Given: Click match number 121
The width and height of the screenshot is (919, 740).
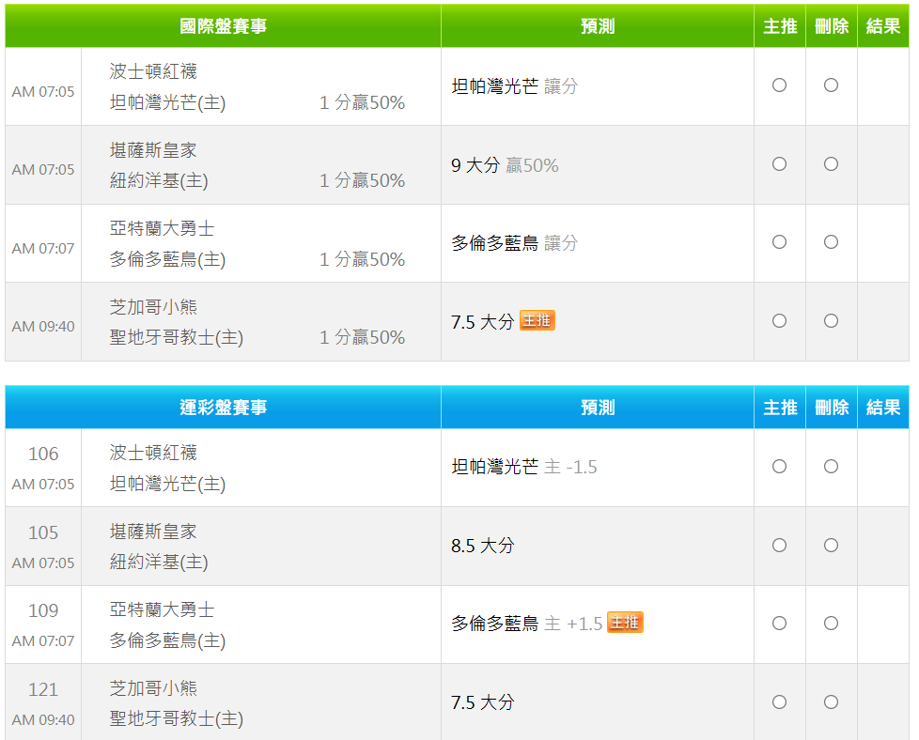Looking at the screenshot, I should point(43,689).
